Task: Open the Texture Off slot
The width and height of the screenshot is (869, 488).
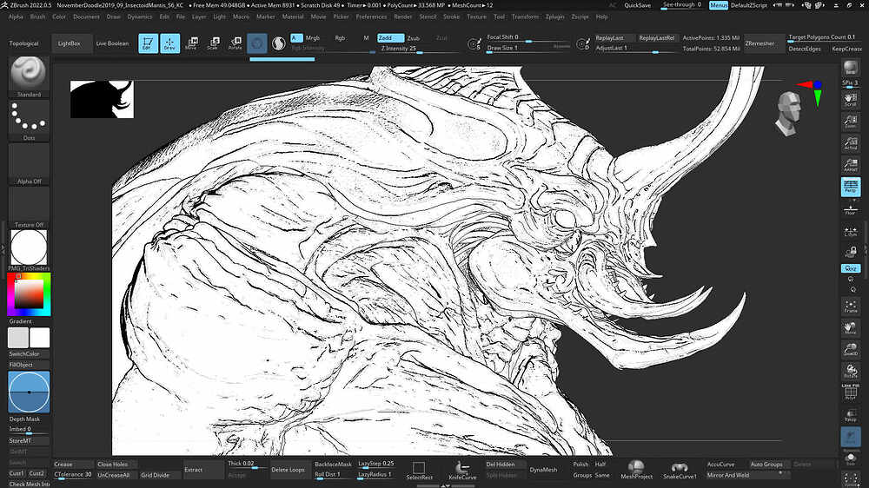Action: click(29, 208)
